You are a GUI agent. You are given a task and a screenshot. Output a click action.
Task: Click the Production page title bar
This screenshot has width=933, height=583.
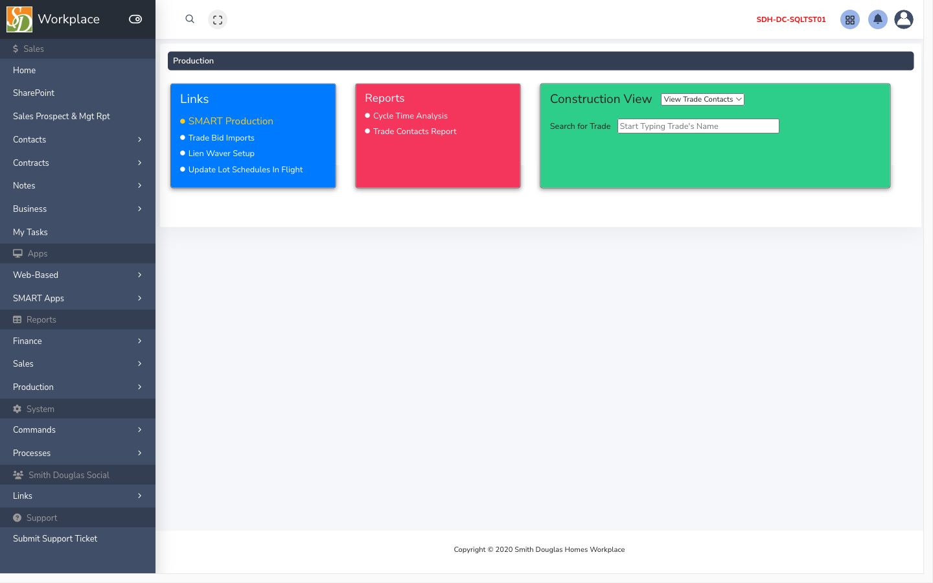click(540, 61)
